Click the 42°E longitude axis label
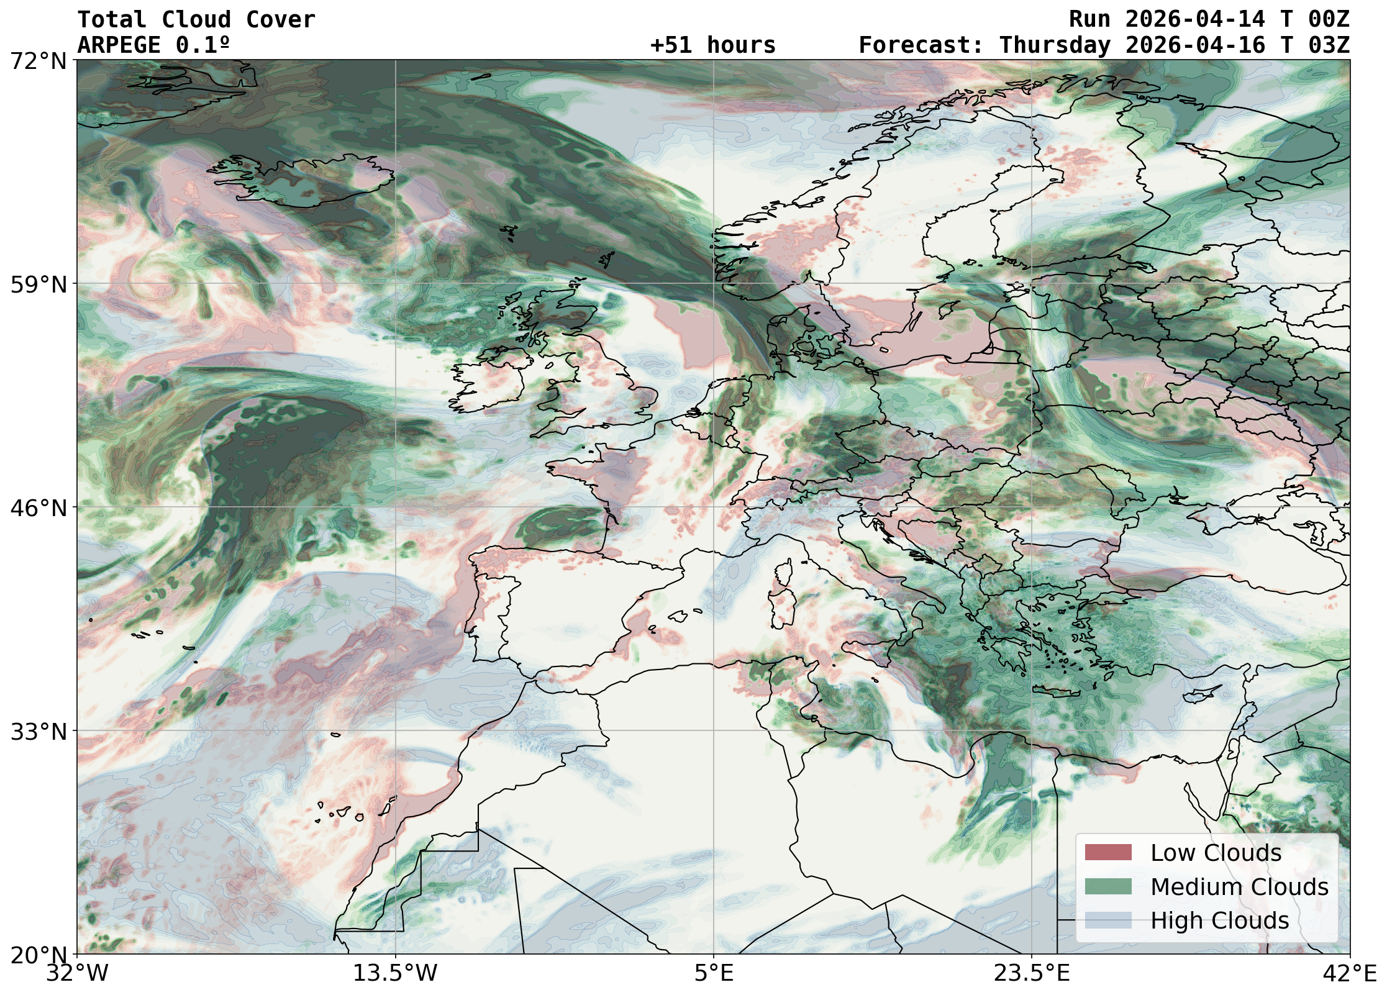The width and height of the screenshot is (1387, 995). (x=1349, y=973)
